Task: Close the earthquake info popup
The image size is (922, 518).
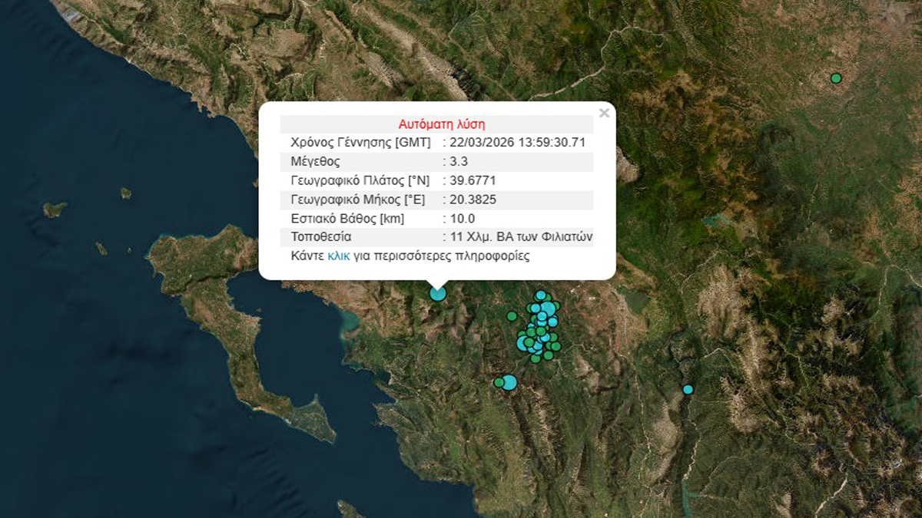Action: [x=604, y=114]
